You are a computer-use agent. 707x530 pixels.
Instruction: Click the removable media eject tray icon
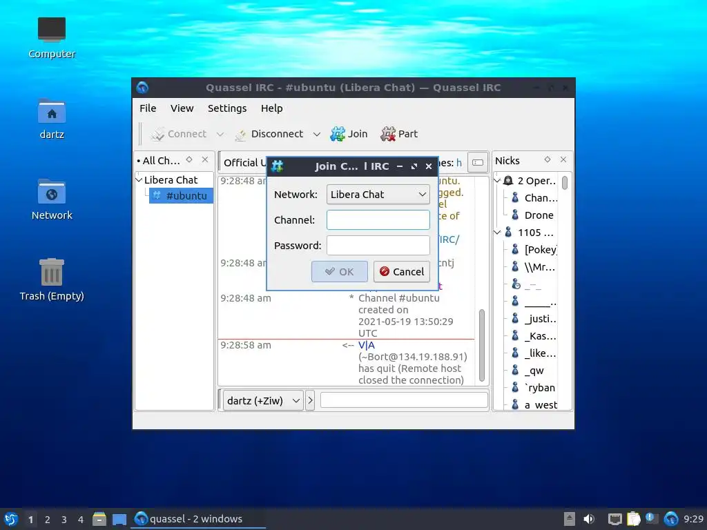point(570,519)
